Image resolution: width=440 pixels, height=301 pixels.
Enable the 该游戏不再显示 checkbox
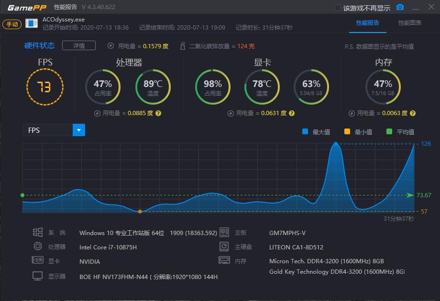[x=337, y=7]
